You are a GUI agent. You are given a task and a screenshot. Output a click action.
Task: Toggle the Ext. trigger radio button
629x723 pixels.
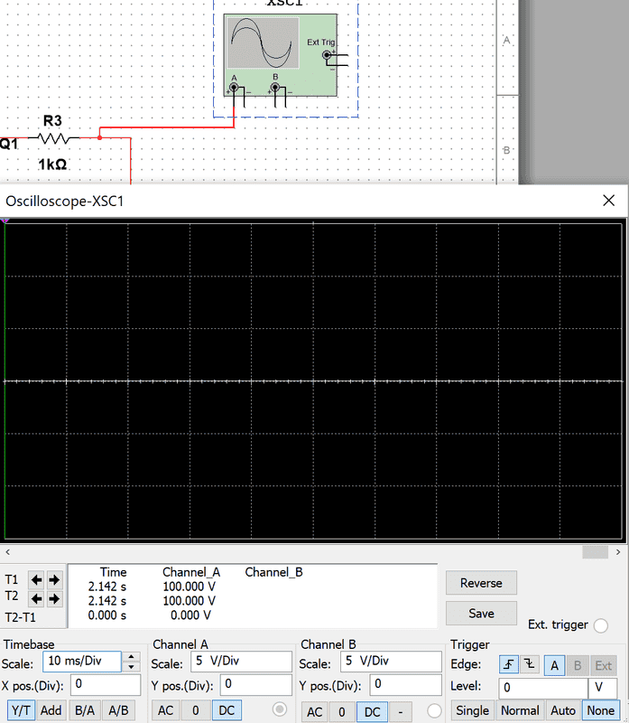[601, 624]
